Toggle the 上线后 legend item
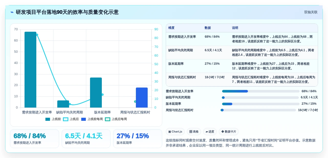 (x=71, y=119)
